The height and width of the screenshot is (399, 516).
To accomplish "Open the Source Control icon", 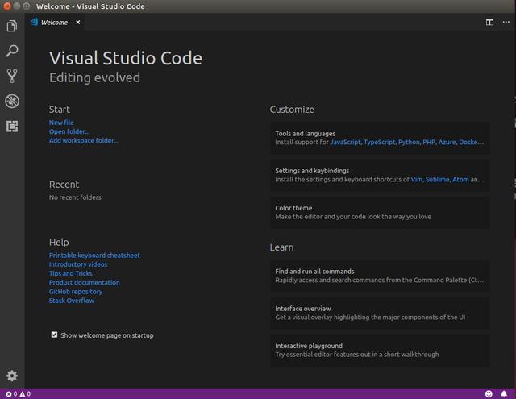I will 12,76.
